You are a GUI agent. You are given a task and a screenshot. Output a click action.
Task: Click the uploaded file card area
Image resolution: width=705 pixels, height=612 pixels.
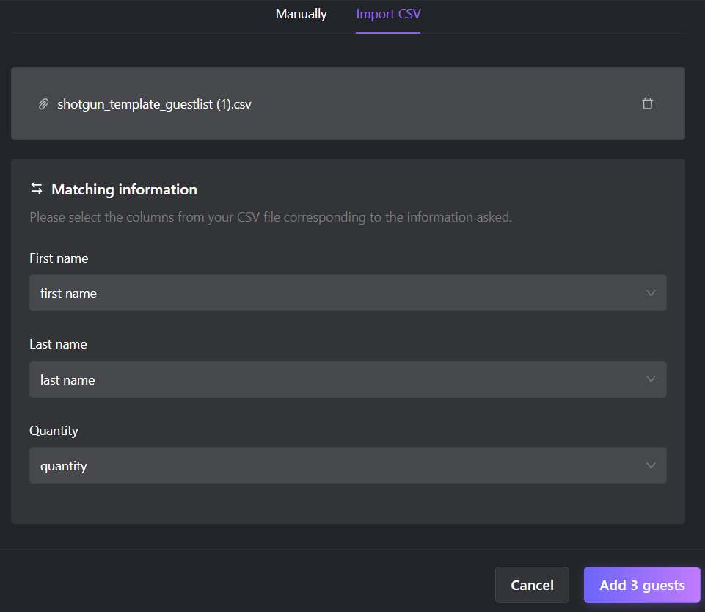pyautogui.click(x=348, y=103)
